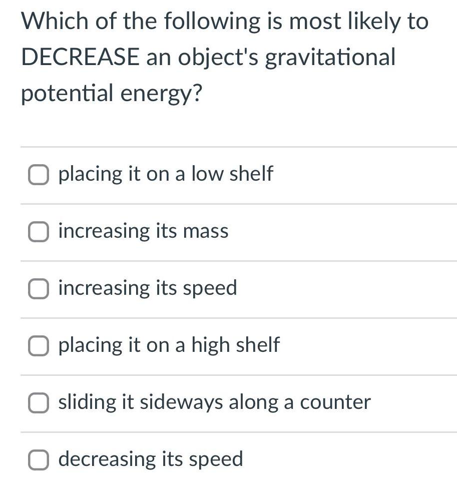457x489 pixels.
Task: Select the checkbox for "placing it on a low shelf"
Action: click(38, 175)
